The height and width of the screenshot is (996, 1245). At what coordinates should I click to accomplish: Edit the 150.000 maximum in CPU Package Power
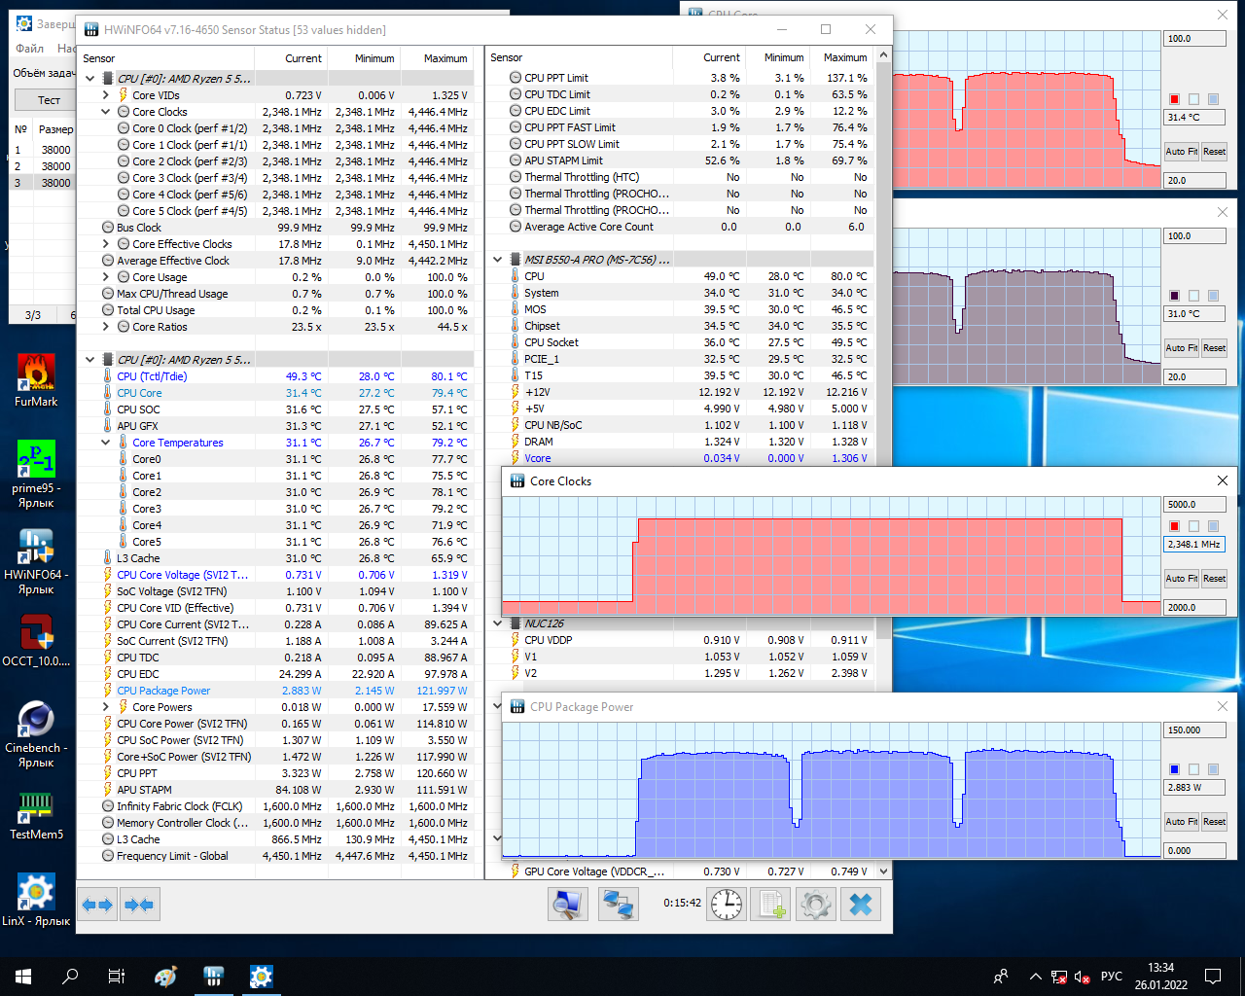point(1195,730)
